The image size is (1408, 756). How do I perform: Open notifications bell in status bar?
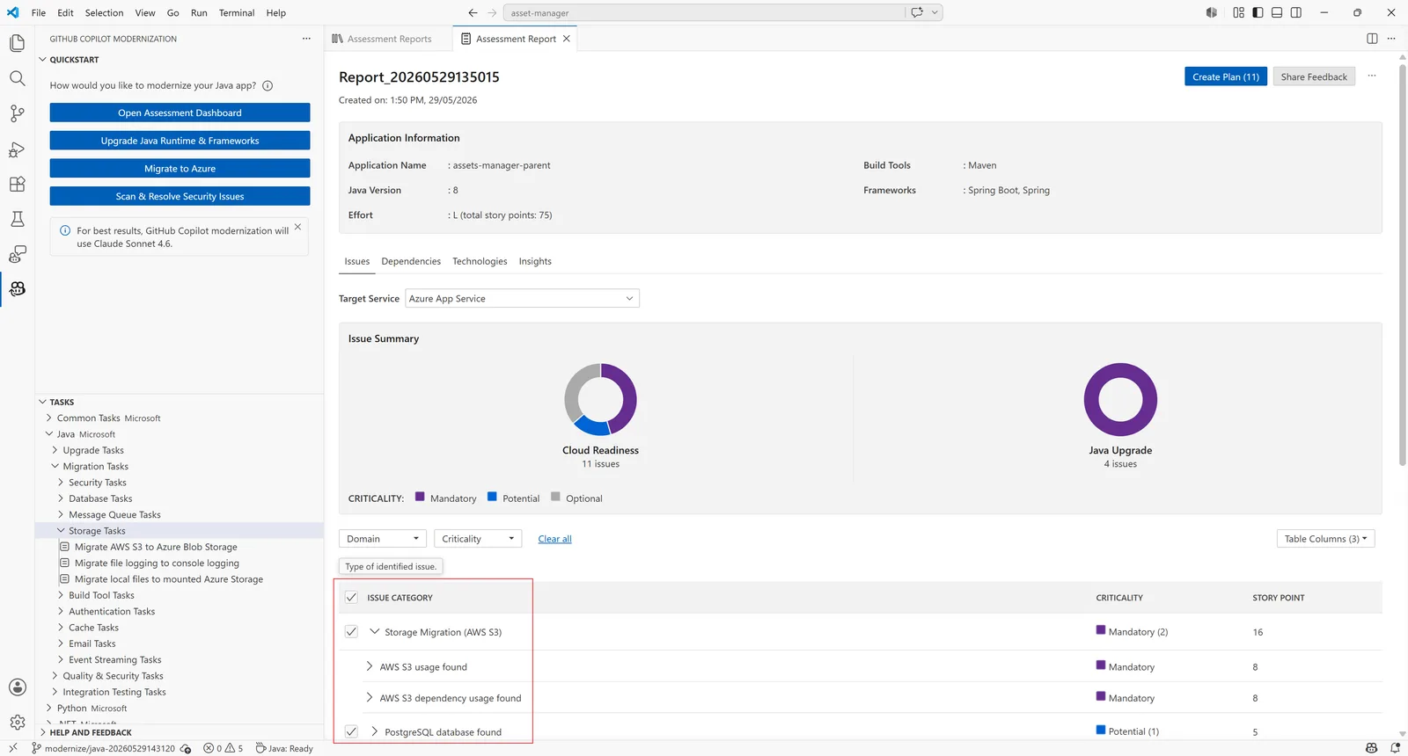1395,748
